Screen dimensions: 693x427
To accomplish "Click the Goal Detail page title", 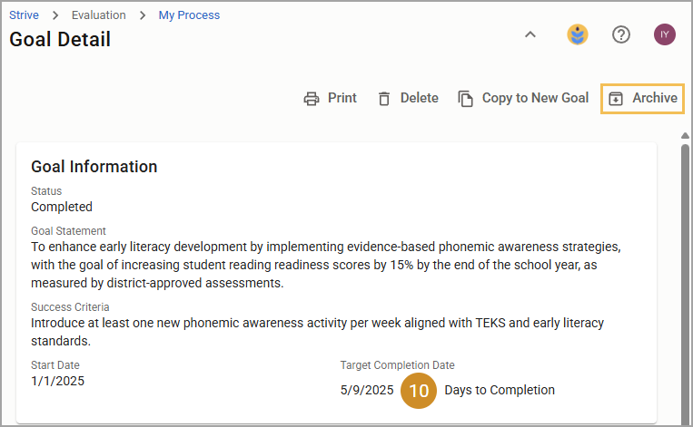I will point(60,39).
